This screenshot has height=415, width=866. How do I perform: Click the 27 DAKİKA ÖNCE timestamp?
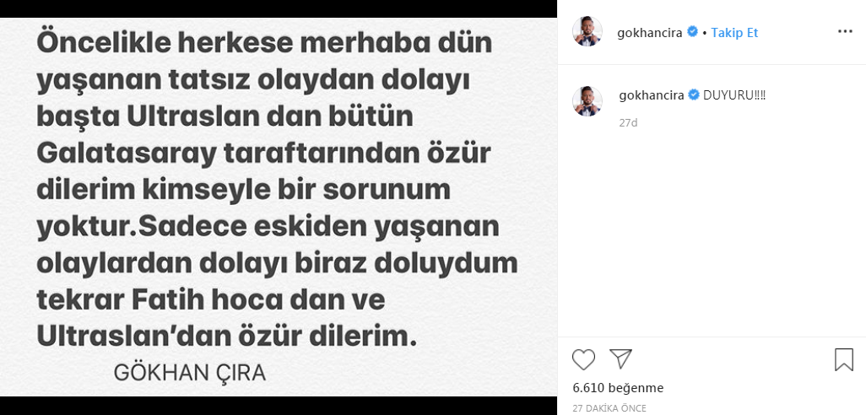(609, 409)
